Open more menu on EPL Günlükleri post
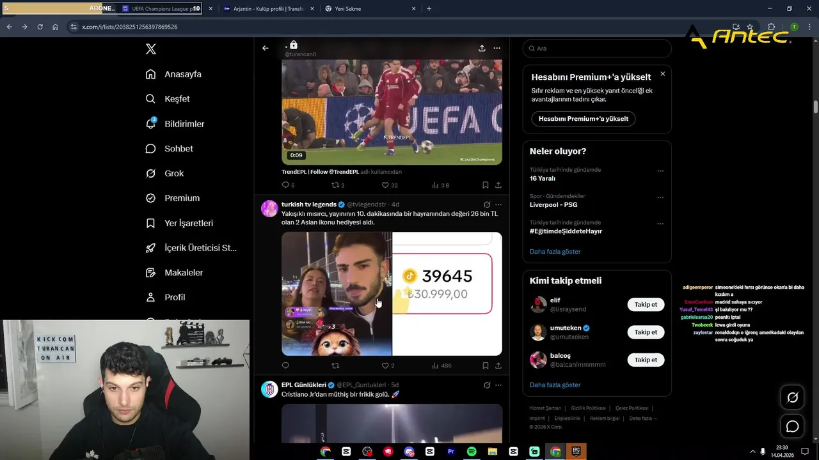The height and width of the screenshot is (460, 819). (498, 385)
